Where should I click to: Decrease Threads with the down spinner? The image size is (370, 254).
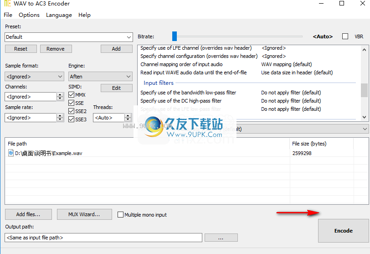click(x=128, y=119)
